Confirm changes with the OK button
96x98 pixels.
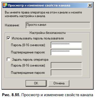tap(36, 83)
